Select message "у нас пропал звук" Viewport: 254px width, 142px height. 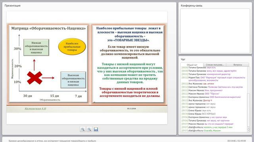tap(218, 117)
